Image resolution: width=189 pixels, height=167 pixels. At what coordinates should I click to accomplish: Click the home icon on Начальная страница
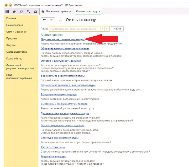click(43, 12)
